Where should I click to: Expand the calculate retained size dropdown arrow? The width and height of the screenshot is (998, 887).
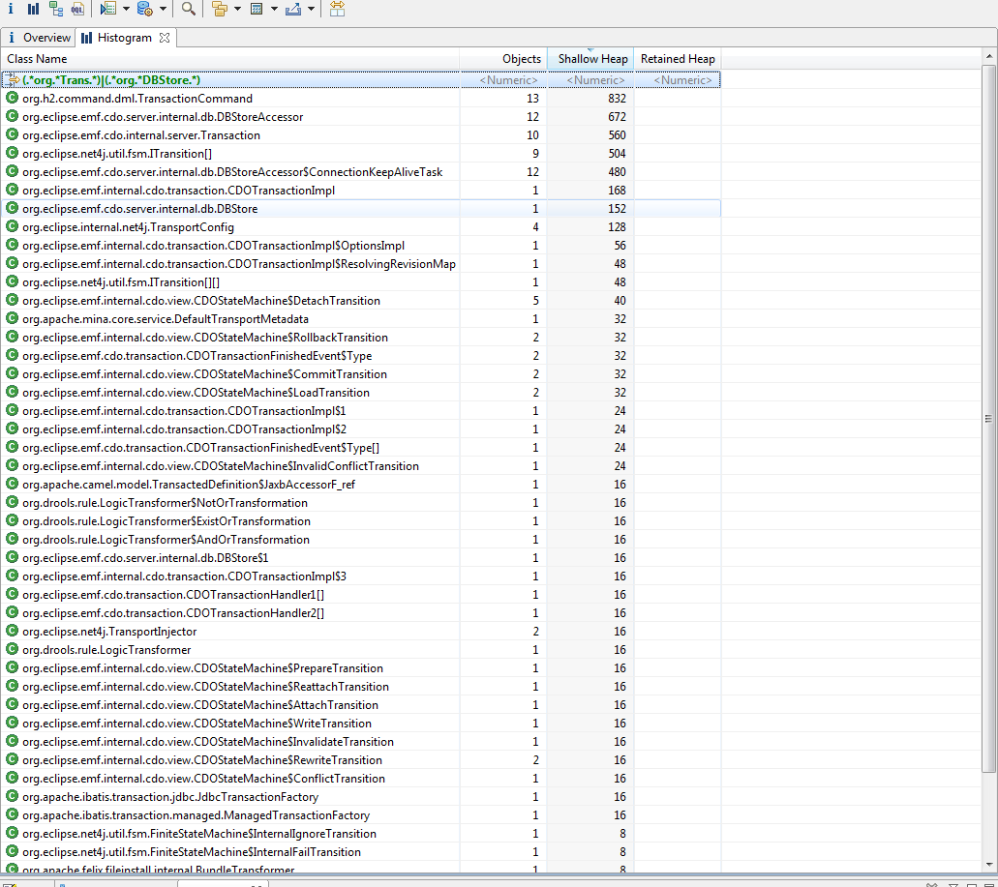point(274,9)
